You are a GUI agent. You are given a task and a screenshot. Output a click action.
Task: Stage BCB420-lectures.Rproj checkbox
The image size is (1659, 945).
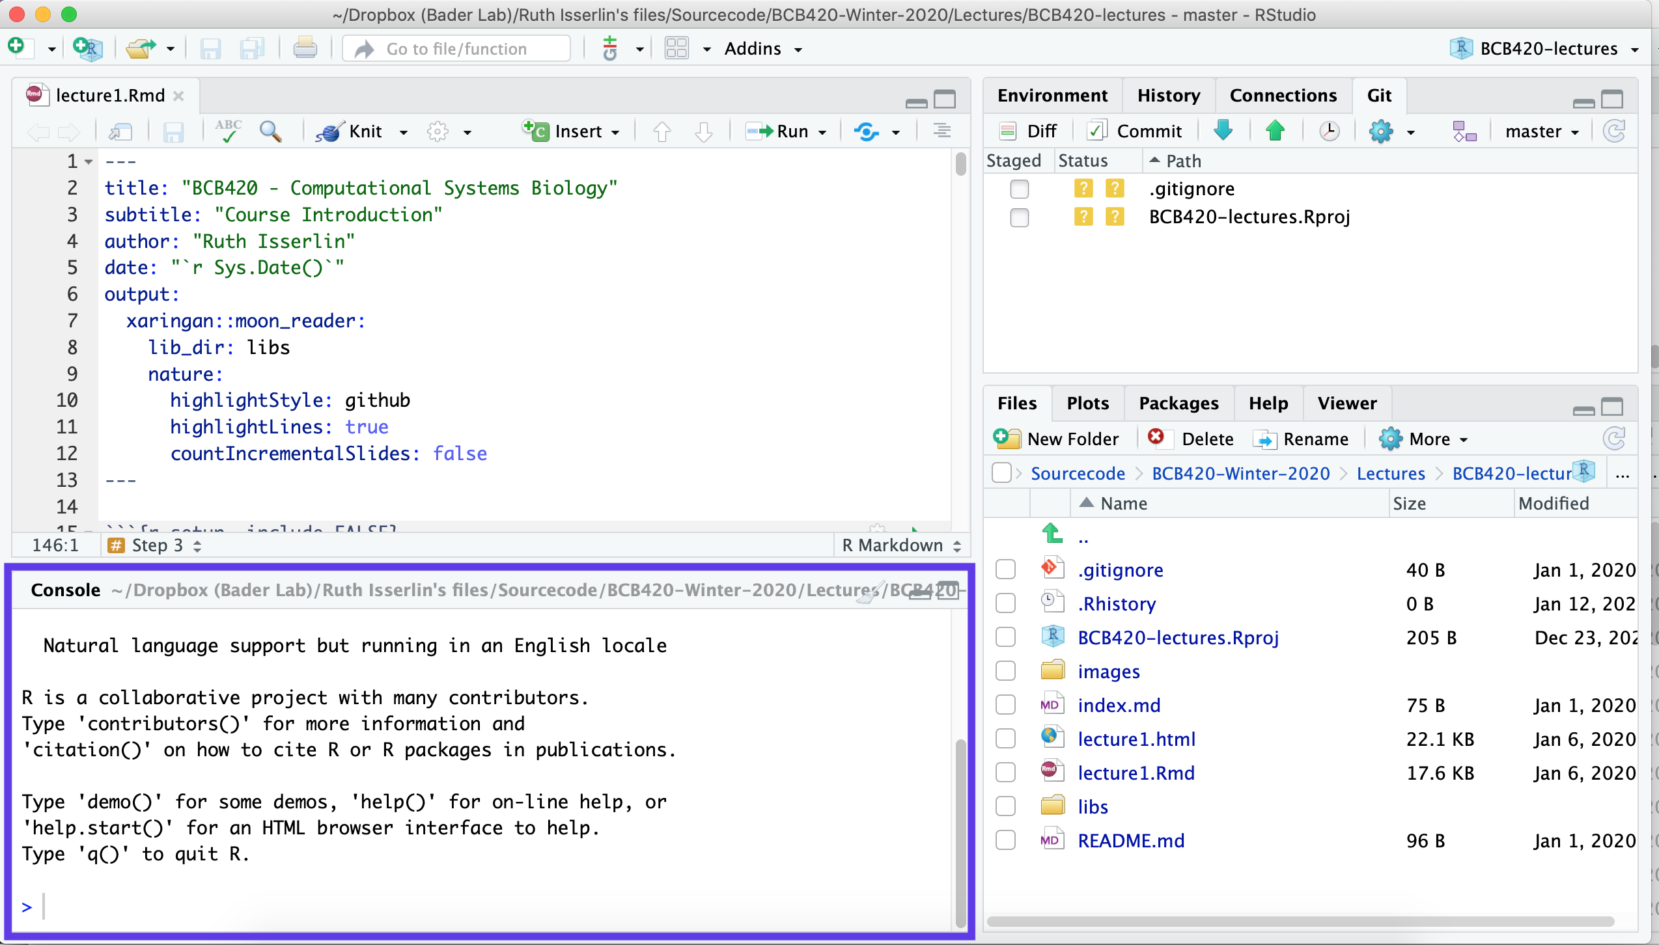point(1020,217)
